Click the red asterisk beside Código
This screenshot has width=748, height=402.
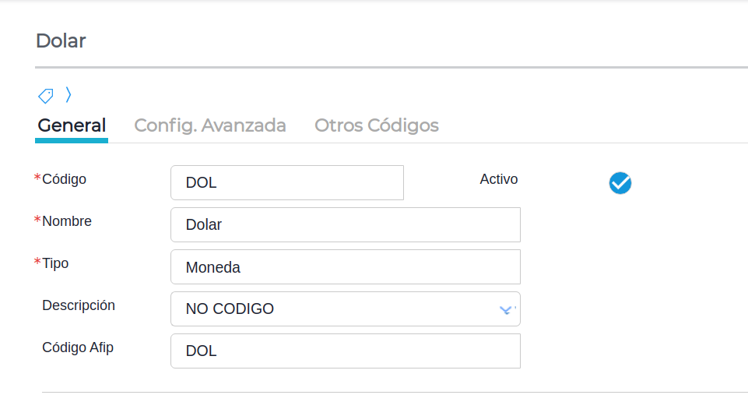coord(37,178)
